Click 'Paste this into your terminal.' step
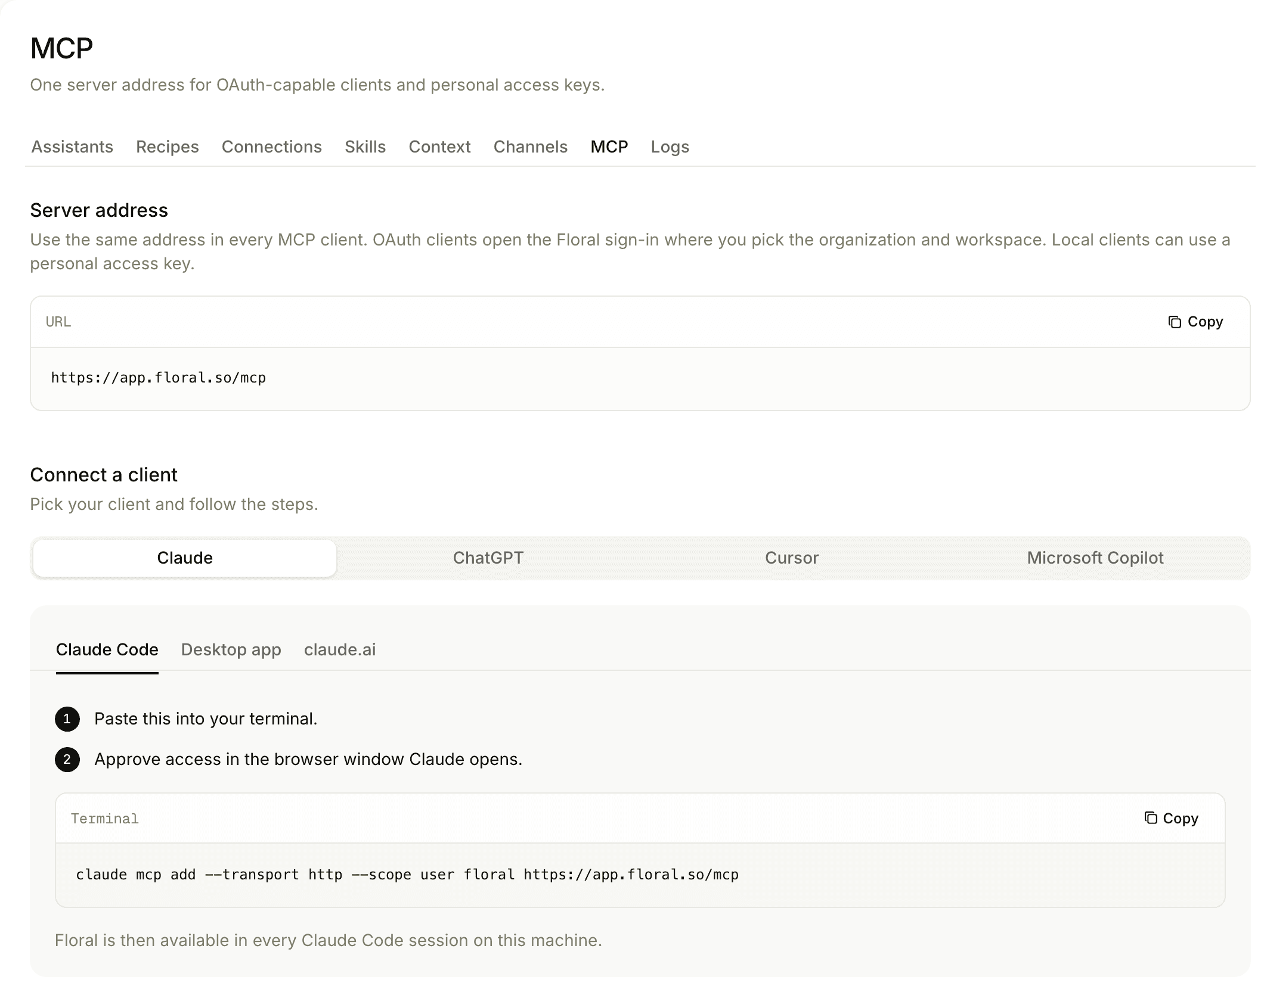The height and width of the screenshot is (989, 1264). click(206, 719)
